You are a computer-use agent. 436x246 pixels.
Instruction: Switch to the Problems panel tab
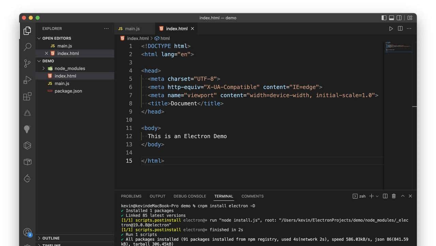[x=131, y=196]
